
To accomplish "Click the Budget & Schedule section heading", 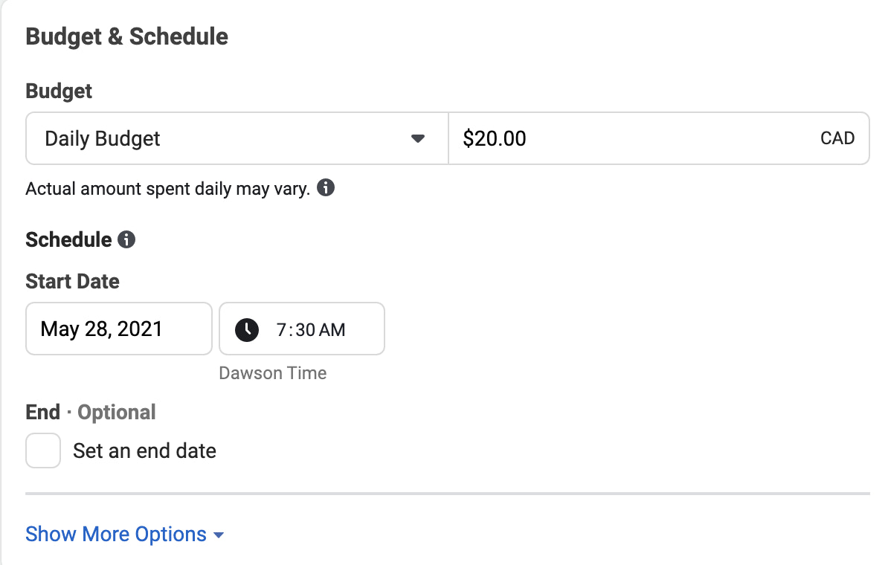I will click(126, 36).
